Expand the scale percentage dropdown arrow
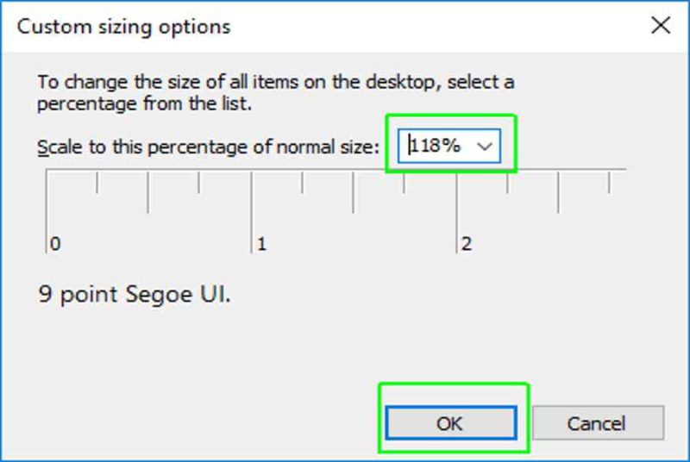 (x=485, y=146)
